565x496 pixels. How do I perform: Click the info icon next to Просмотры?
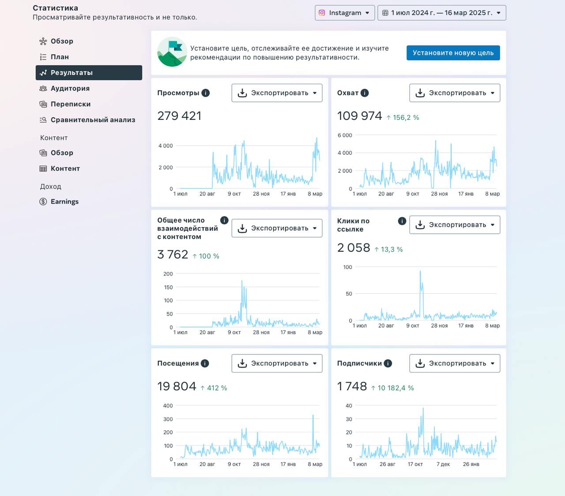206,93
